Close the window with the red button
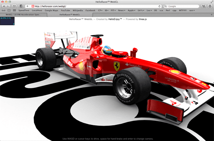This screenshot has height=141, width=214. pos(3,2)
